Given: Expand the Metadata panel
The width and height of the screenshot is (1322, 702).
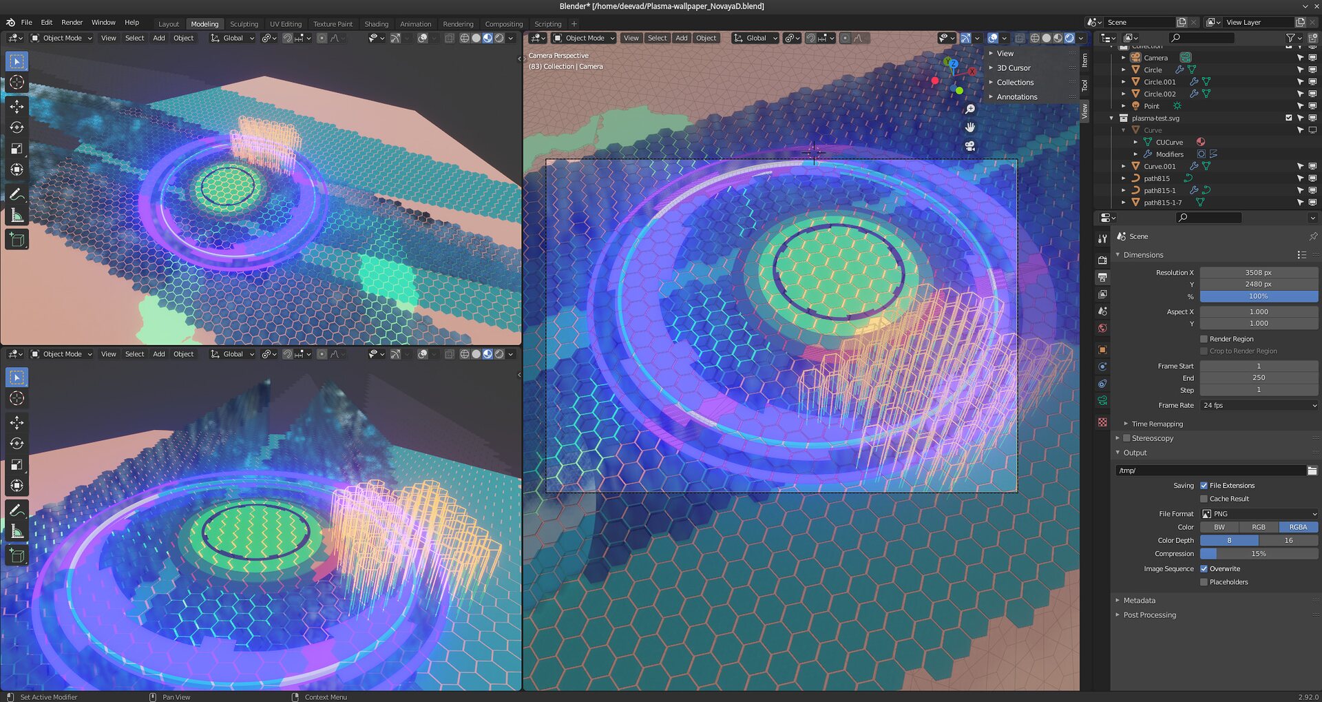Looking at the screenshot, I should coord(1140,601).
